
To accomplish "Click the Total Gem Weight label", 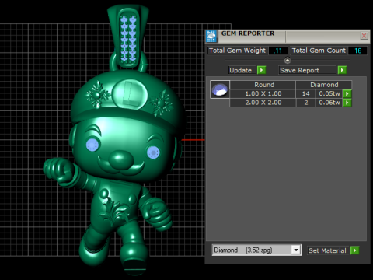I will pos(237,51).
